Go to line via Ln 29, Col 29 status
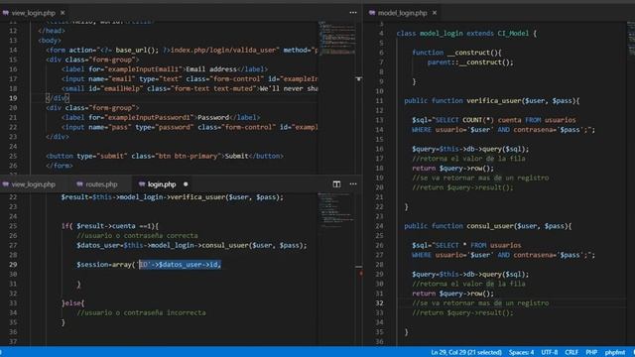This screenshot has height=357, width=635. click(466, 352)
